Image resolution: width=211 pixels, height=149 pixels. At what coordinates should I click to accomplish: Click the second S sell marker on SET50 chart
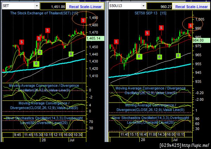(x=147, y=33)
